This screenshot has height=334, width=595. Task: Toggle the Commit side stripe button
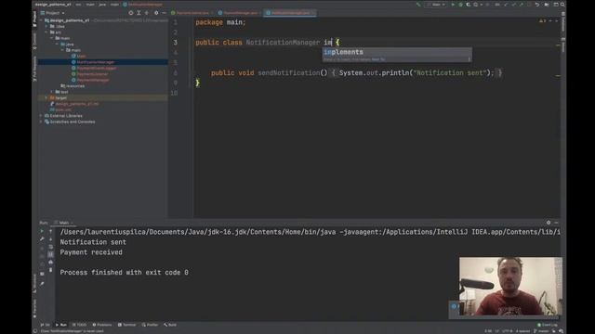pos(34,41)
